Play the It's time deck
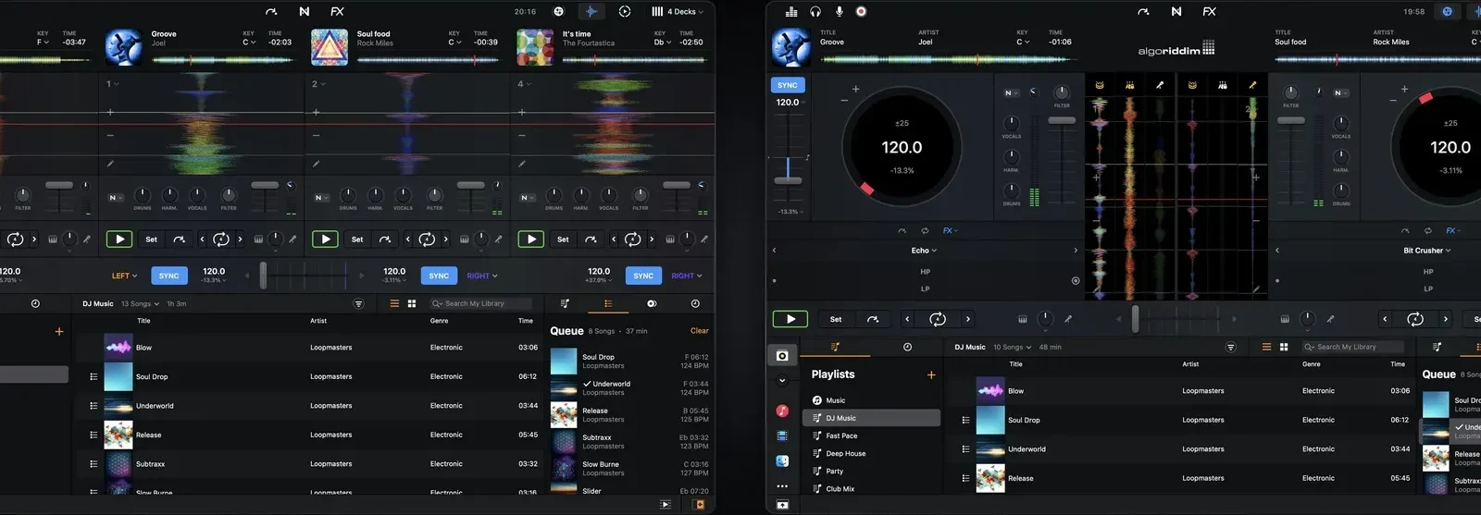The height and width of the screenshot is (515, 1481). point(531,239)
